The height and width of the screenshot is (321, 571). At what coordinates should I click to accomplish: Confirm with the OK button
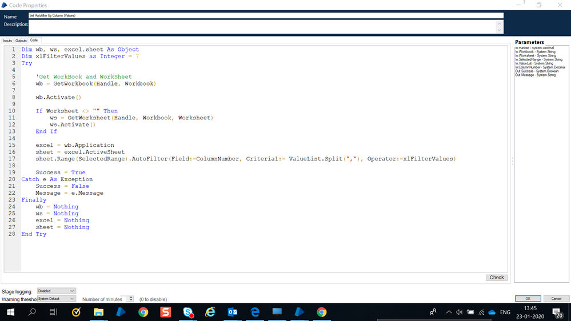[x=528, y=298]
